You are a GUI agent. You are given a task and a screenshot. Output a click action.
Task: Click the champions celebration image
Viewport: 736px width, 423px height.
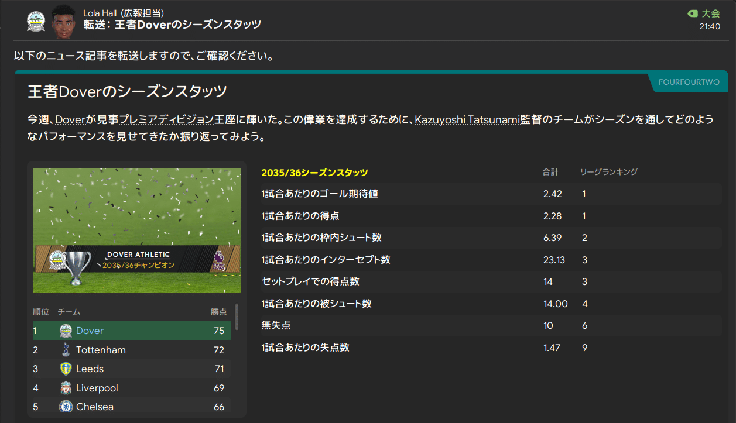tap(136, 231)
